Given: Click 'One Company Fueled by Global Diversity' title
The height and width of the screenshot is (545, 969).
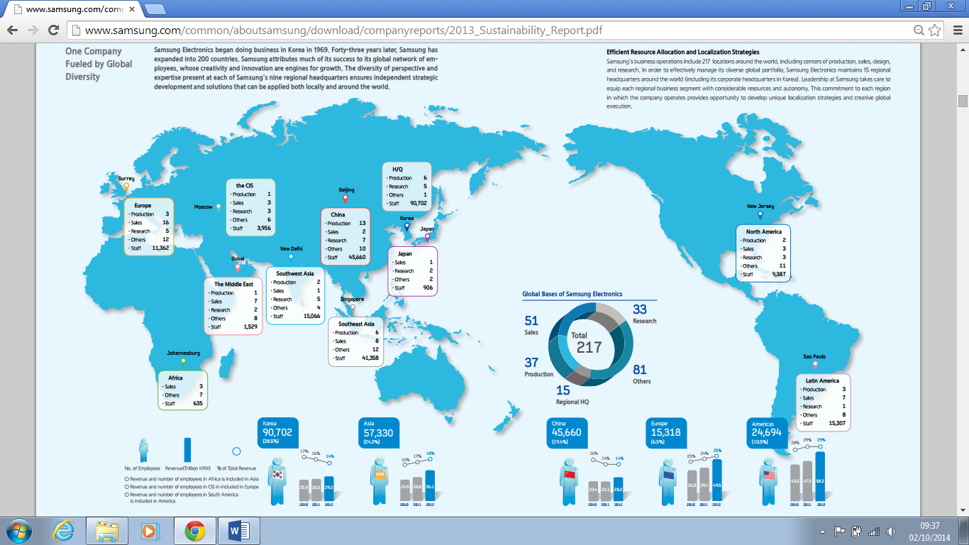Looking at the screenshot, I should [99, 64].
